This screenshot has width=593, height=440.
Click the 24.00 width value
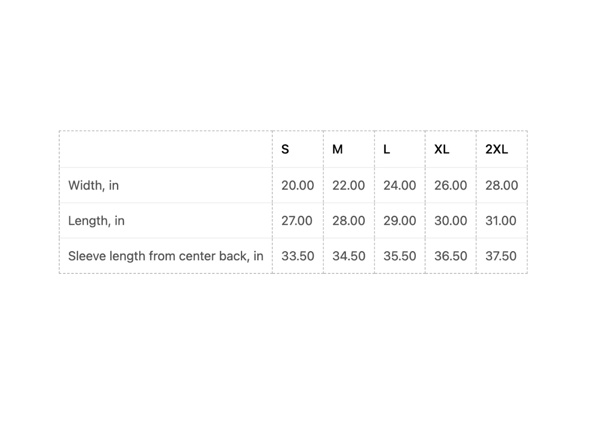pyautogui.click(x=399, y=186)
